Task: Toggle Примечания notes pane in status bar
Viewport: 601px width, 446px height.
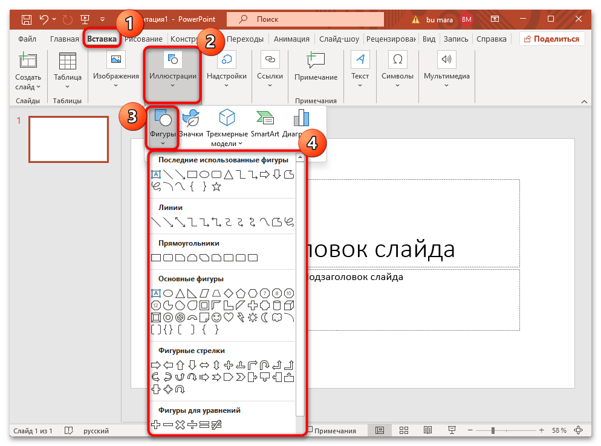Action: (x=332, y=431)
